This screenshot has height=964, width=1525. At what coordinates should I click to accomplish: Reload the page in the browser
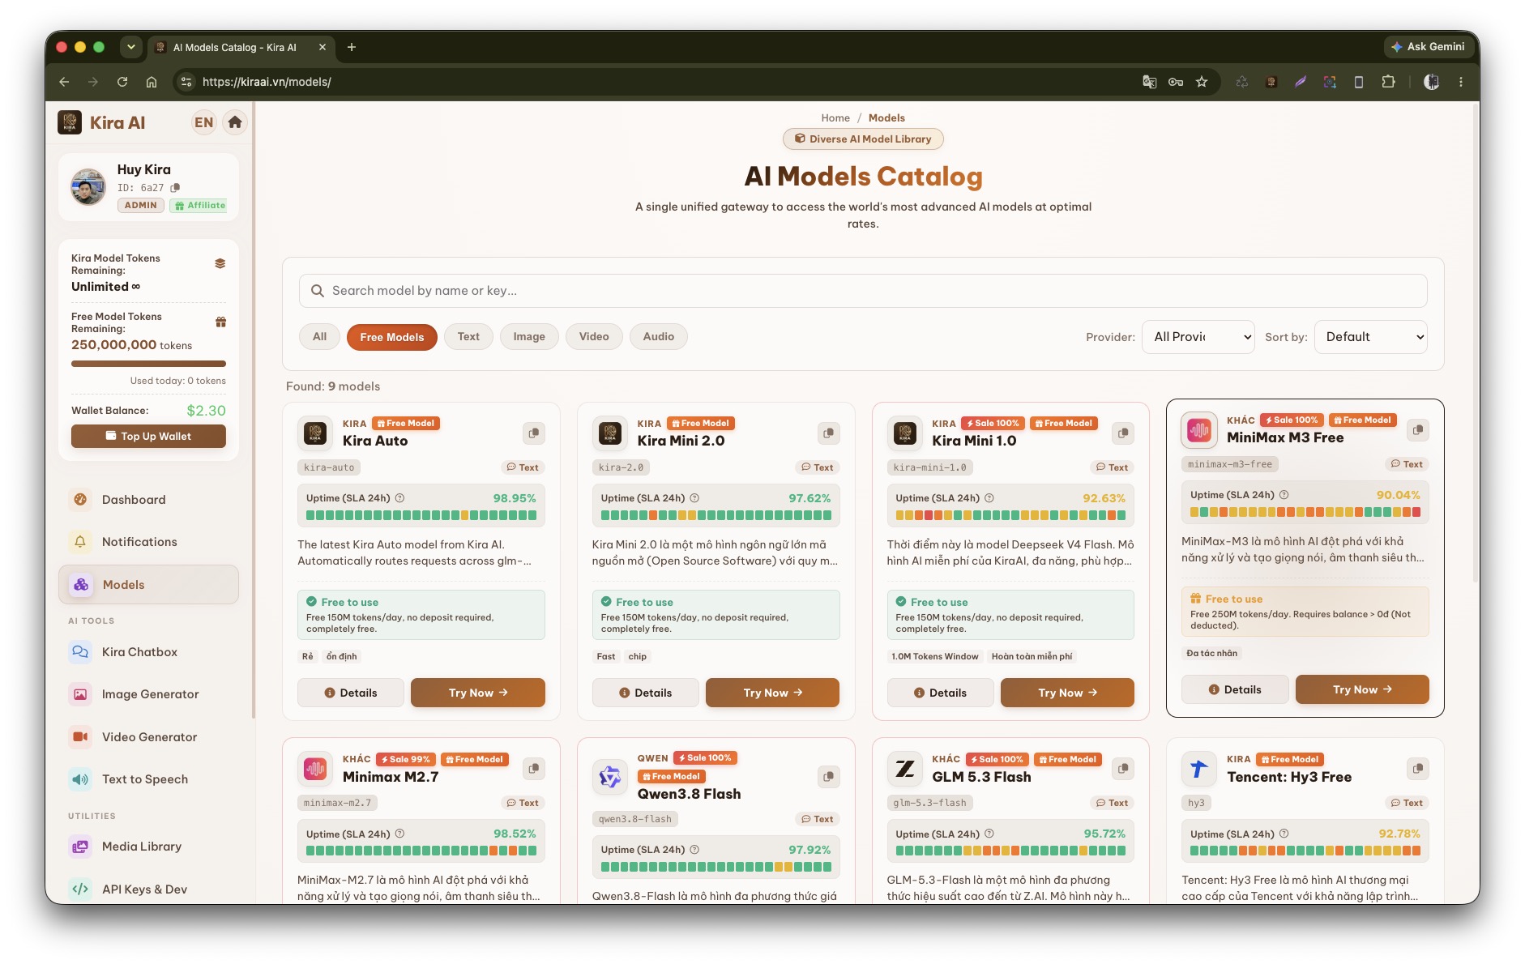point(122,82)
